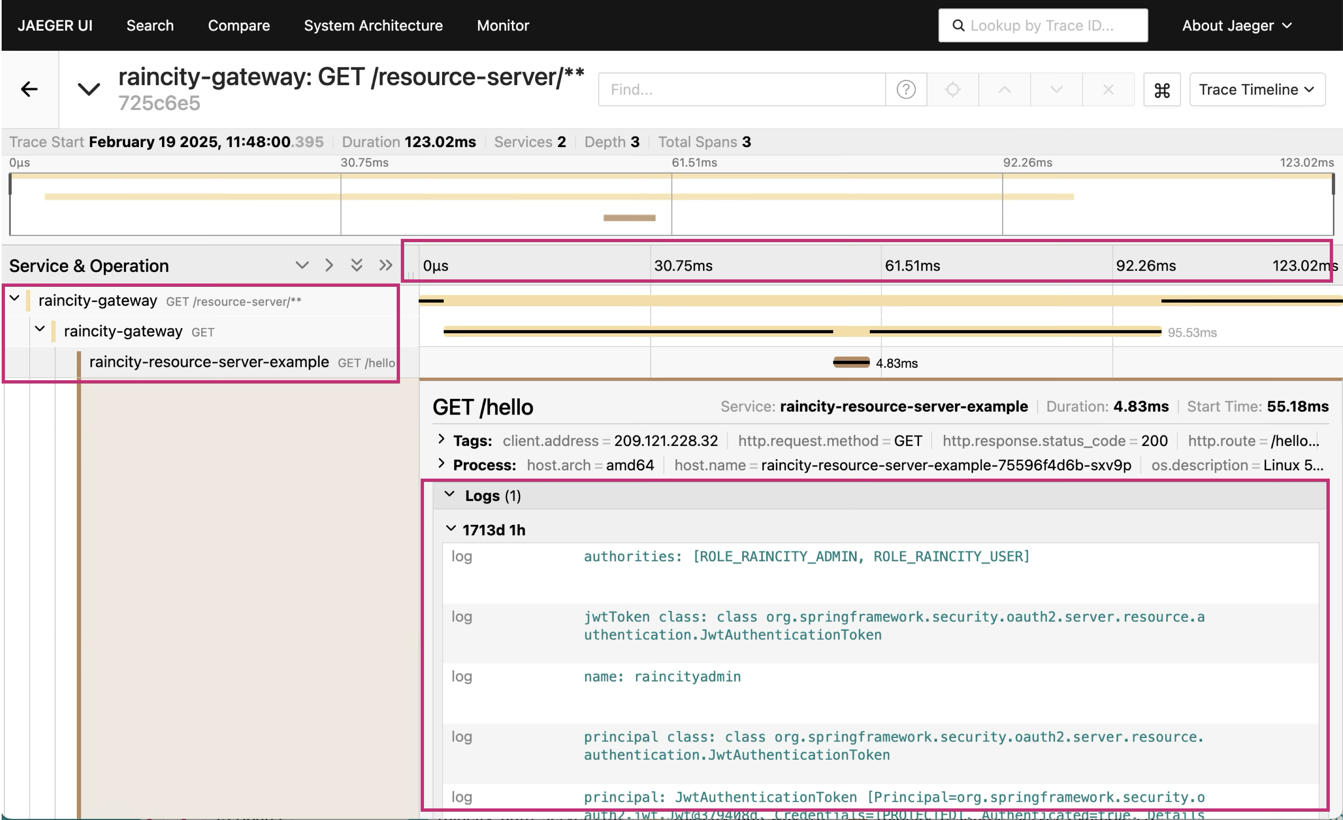Open the Search page in navbar

150,25
